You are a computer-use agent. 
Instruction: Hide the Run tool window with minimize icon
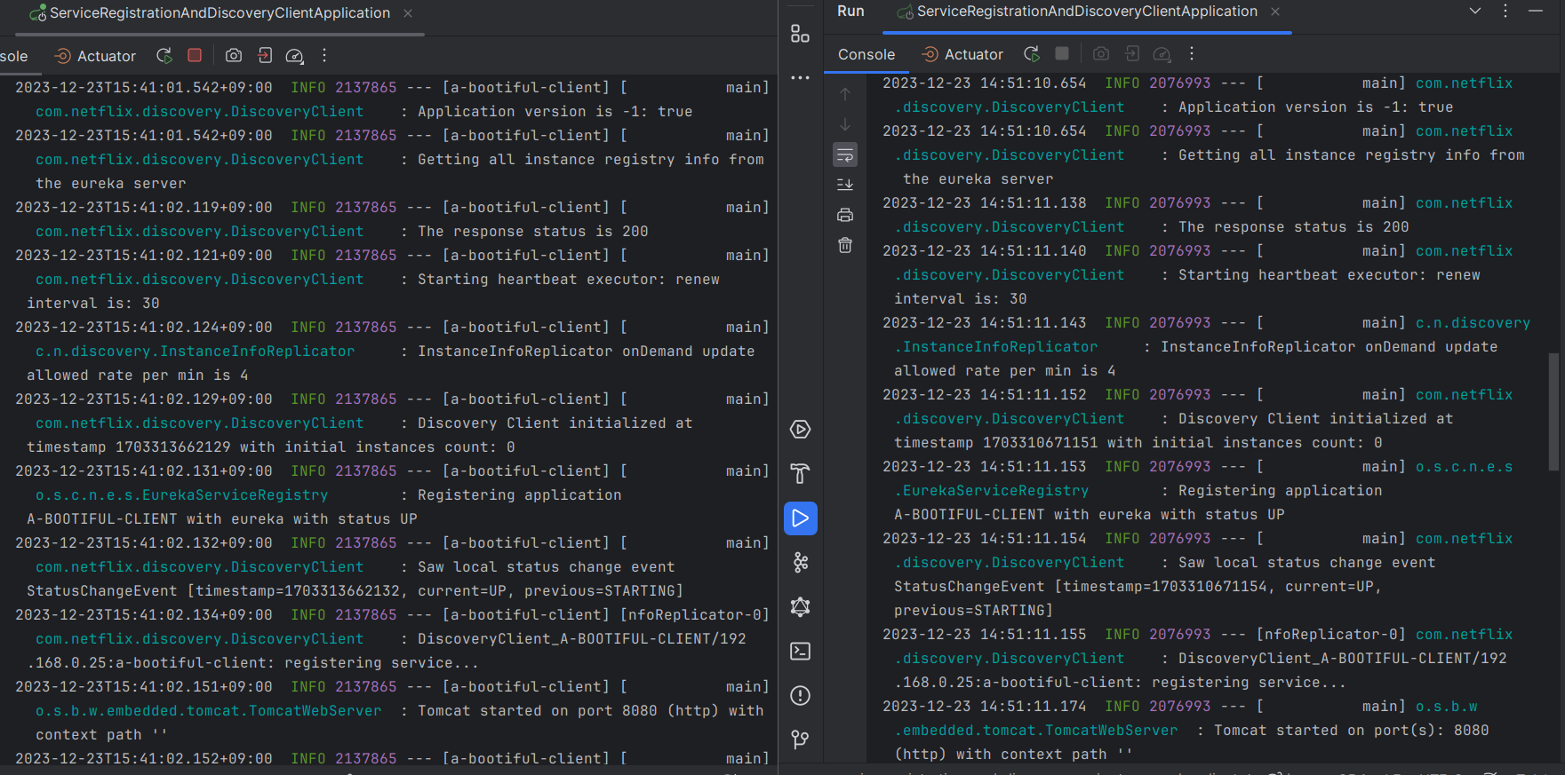click(1536, 11)
